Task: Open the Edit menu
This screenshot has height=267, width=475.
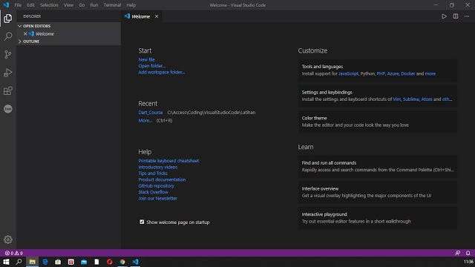Action: coord(30,5)
